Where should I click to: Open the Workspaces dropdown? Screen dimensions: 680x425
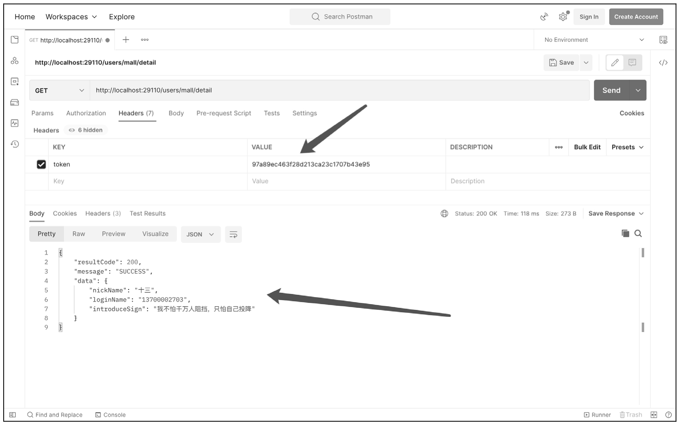pyautogui.click(x=71, y=17)
